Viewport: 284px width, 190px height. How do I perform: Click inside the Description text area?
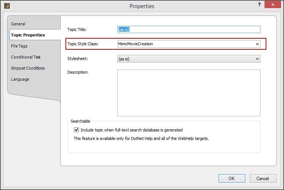pos(189,93)
